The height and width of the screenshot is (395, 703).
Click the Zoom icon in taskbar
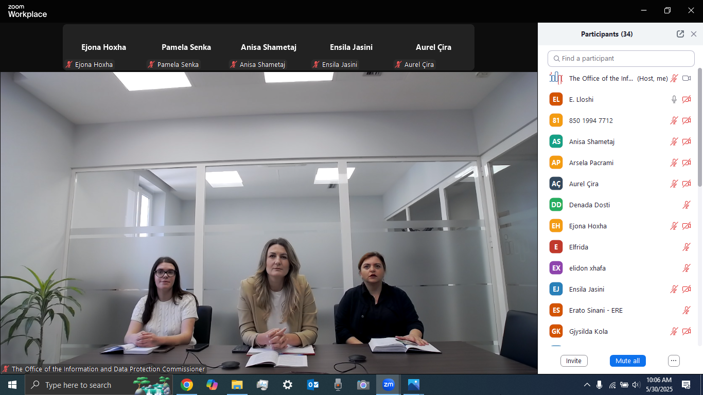tap(388, 385)
